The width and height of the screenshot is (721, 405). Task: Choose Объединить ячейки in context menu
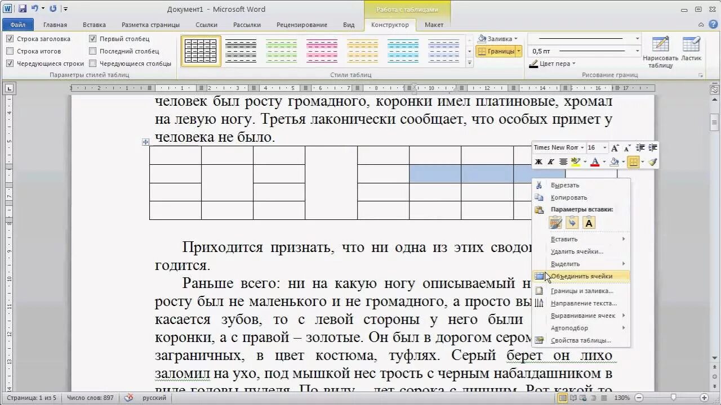(581, 276)
